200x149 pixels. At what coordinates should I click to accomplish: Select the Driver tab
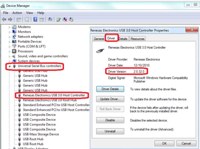[111, 38]
